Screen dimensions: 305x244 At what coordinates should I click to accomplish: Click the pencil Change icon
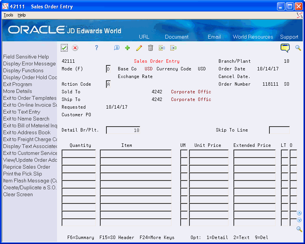[x=139, y=48]
